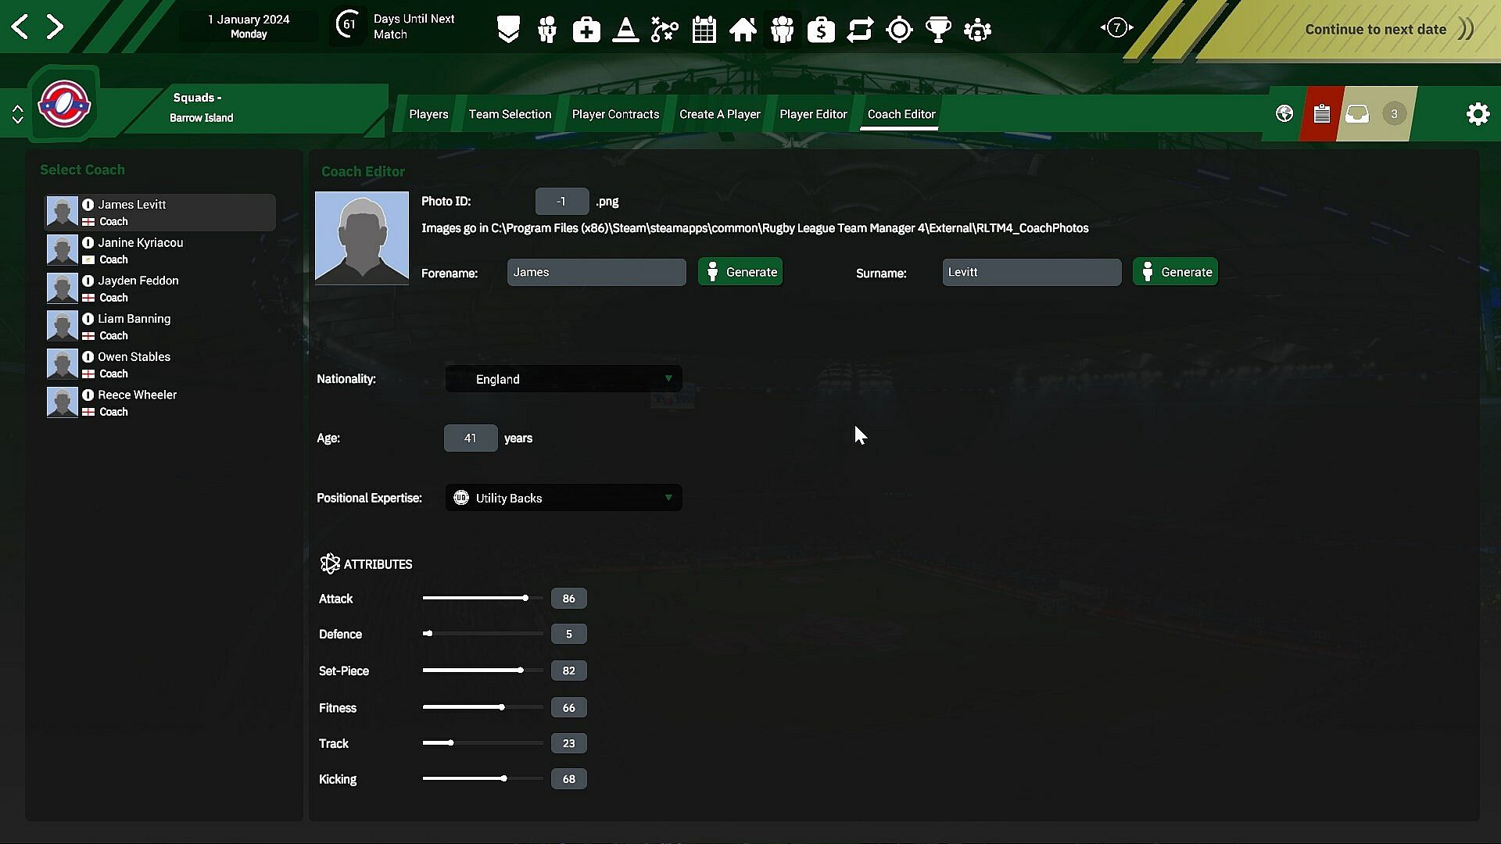1501x844 pixels.
Task: Open the scouting target icon
Action: click(x=899, y=30)
